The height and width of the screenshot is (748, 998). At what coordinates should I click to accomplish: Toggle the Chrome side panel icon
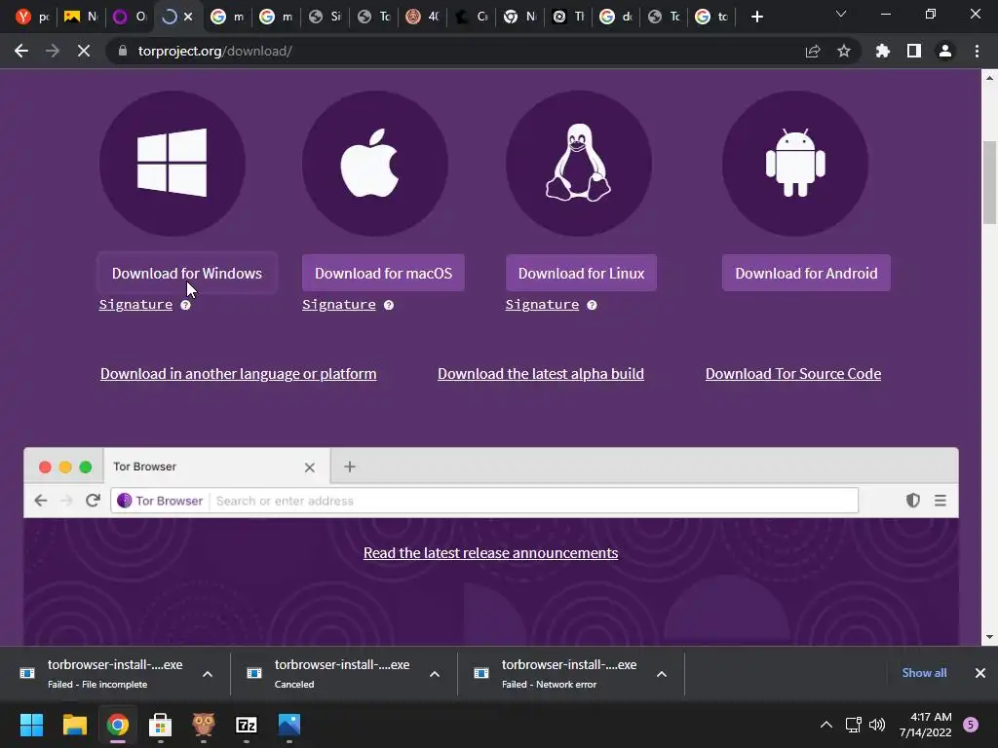click(914, 51)
